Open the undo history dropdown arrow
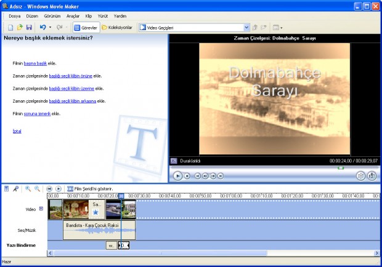 [50, 27]
